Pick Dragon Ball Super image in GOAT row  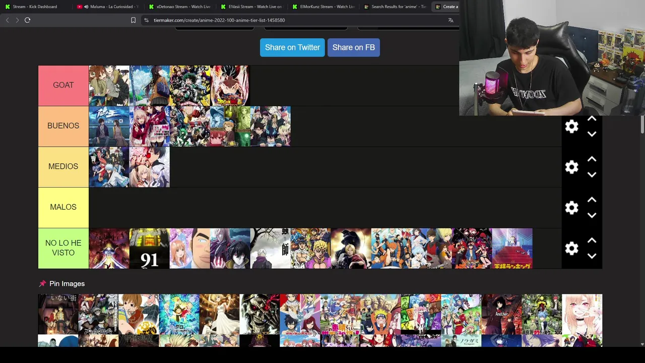[230, 86]
